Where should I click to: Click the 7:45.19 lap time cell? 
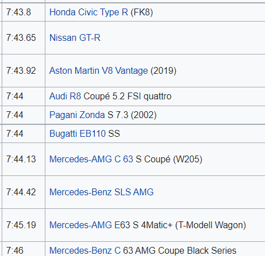click(x=23, y=225)
